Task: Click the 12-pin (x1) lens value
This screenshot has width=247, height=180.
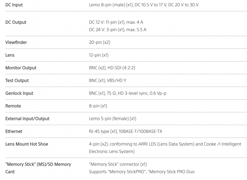Action: coord(99,55)
